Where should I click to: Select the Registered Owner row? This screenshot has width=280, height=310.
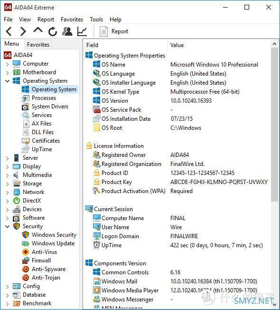[177, 155]
